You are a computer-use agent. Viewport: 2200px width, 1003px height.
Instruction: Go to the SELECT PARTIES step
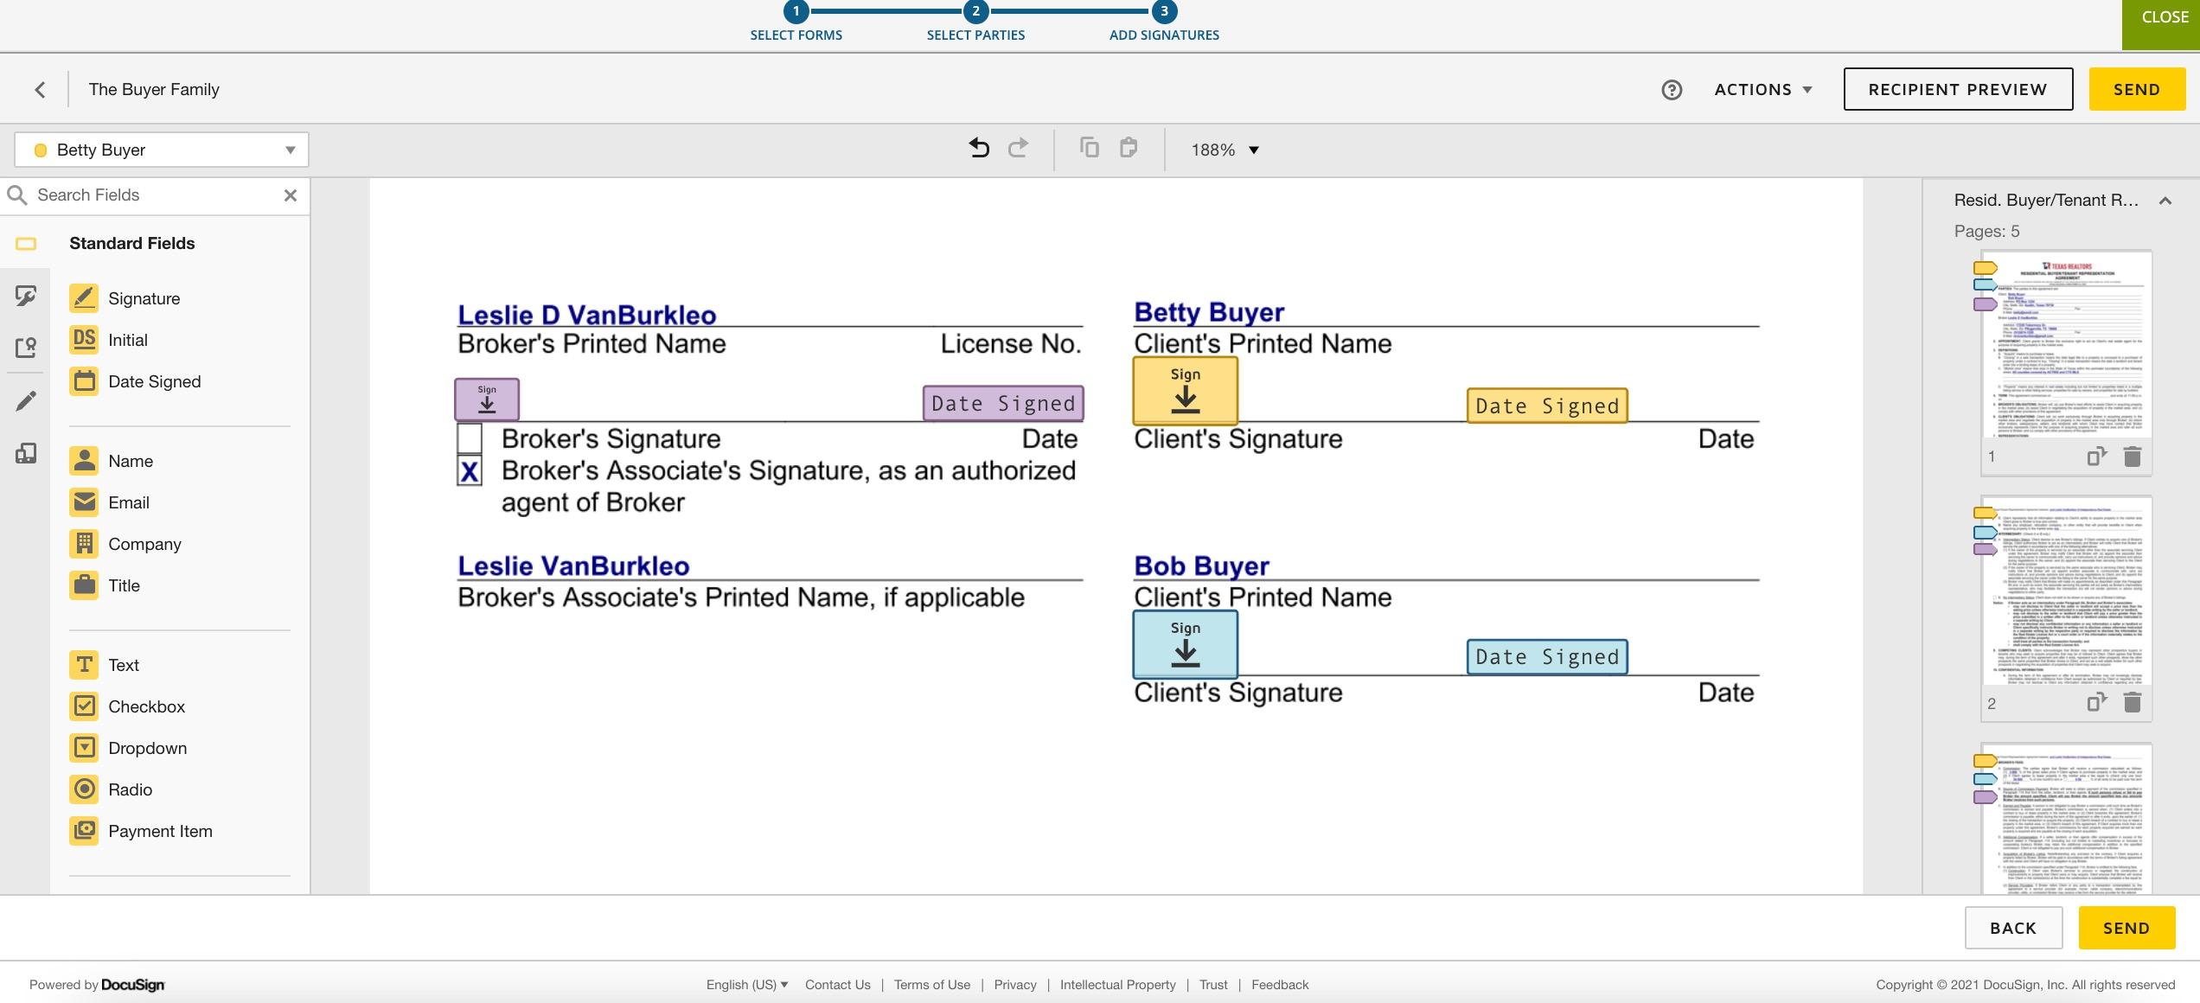[975, 22]
